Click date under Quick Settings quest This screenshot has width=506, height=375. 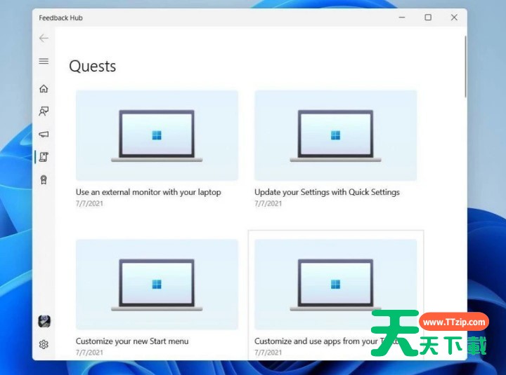pyautogui.click(x=268, y=203)
